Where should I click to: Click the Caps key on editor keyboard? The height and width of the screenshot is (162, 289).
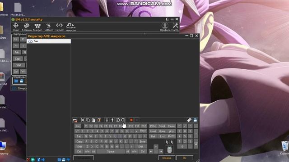(x=79, y=141)
